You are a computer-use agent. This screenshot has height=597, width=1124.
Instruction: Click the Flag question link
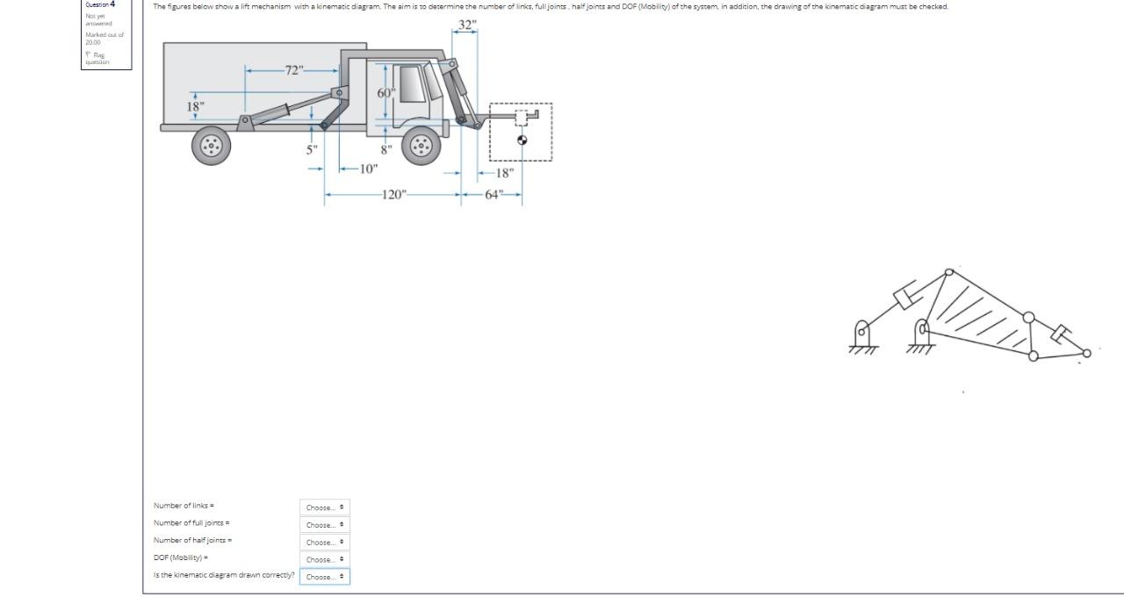click(x=97, y=58)
